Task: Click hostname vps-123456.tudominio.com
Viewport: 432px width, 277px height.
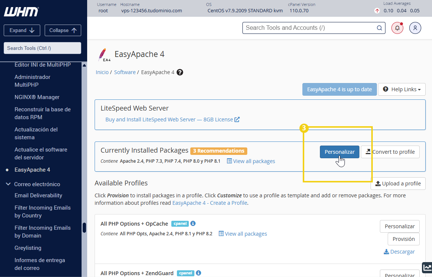Action: click(x=152, y=11)
